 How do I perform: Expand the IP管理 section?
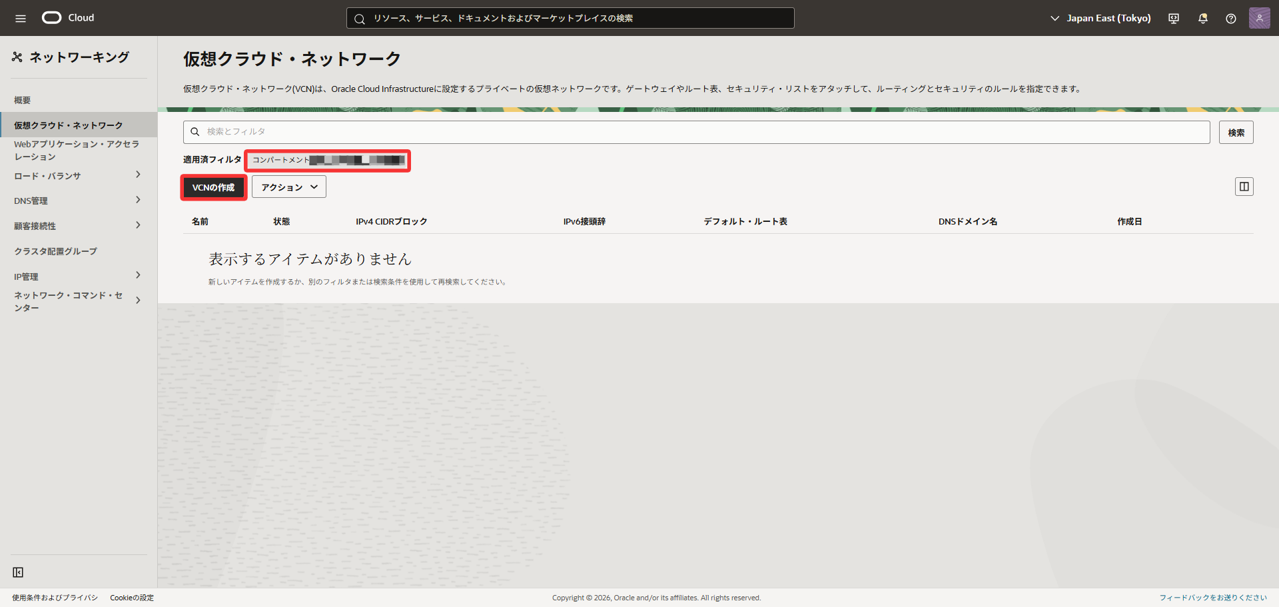point(138,275)
